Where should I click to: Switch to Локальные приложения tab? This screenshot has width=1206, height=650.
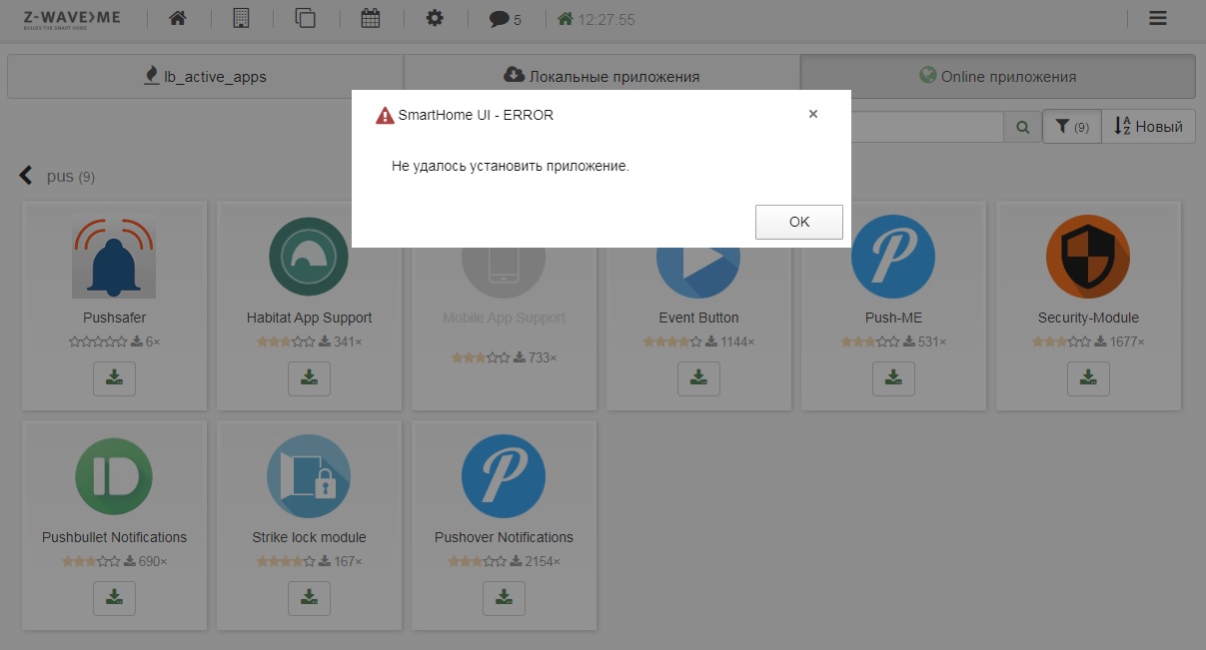pos(602,76)
